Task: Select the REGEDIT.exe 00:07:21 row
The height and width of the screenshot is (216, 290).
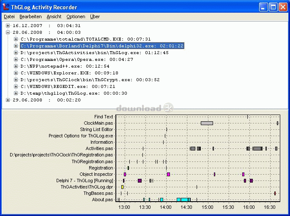Action: 68,86
